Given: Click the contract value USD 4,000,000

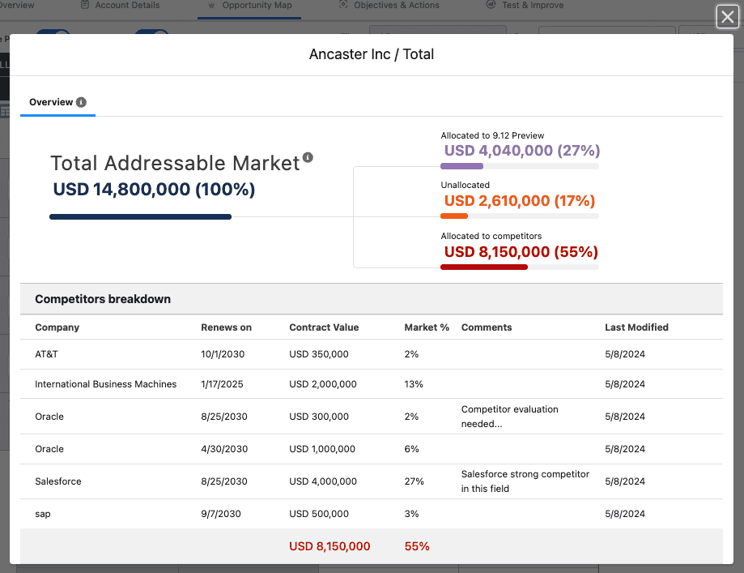Looking at the screenshot, I should (x=323, y=481).
